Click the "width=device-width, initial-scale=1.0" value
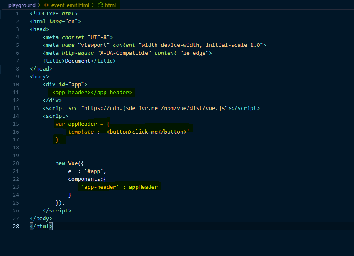 pyautogui.click(x=201, y=45)
